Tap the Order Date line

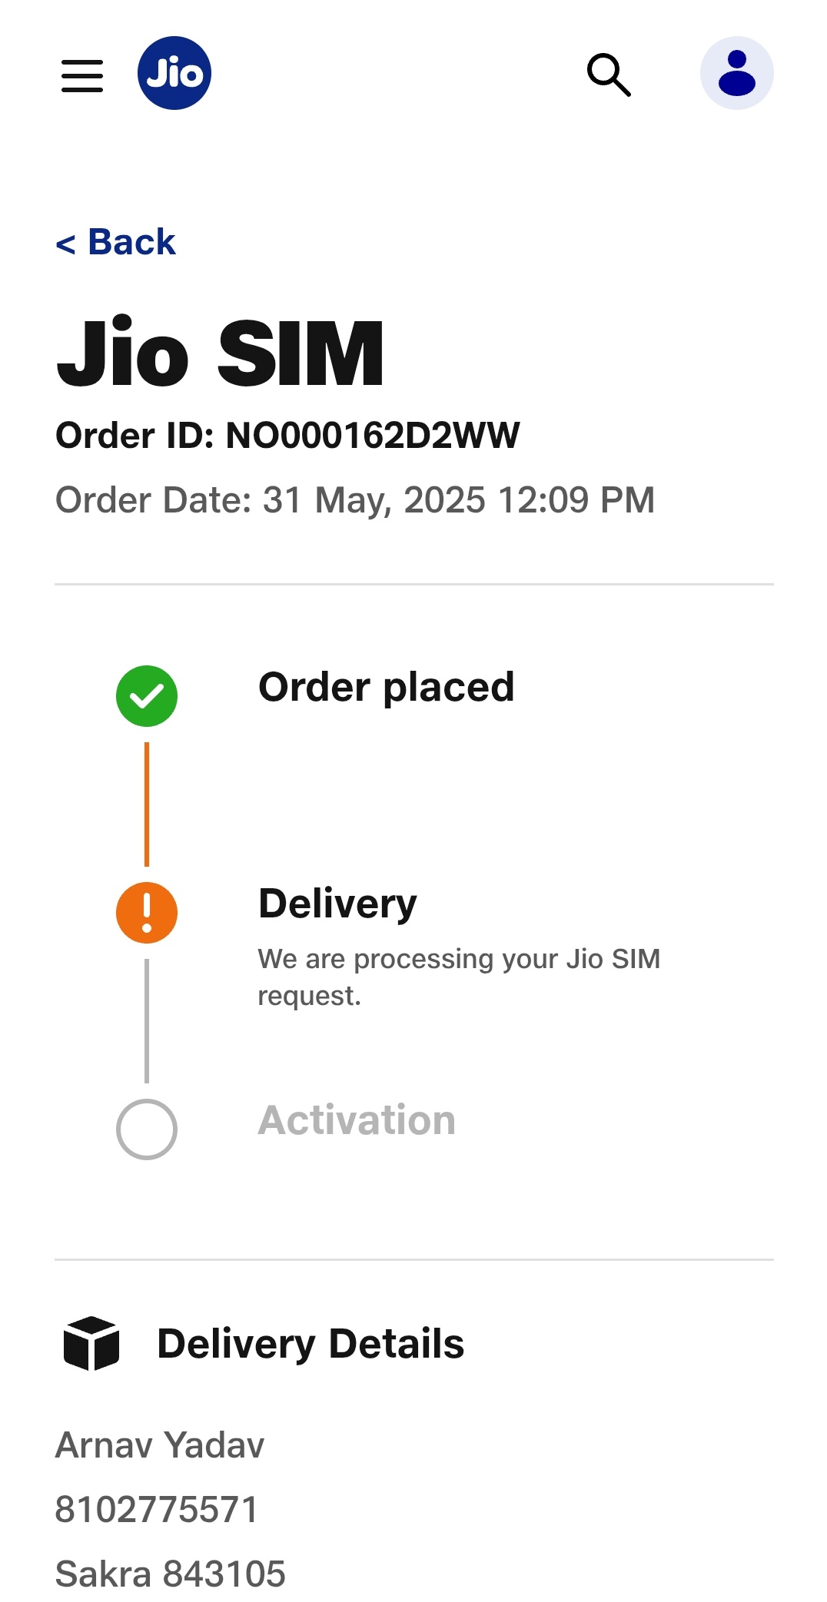[355, 500]
